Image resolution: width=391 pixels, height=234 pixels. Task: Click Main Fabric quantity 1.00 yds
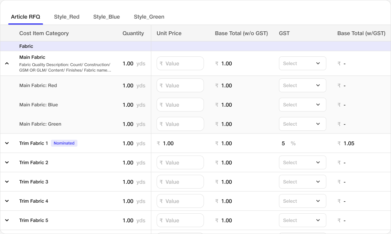[x=134, y=64]
